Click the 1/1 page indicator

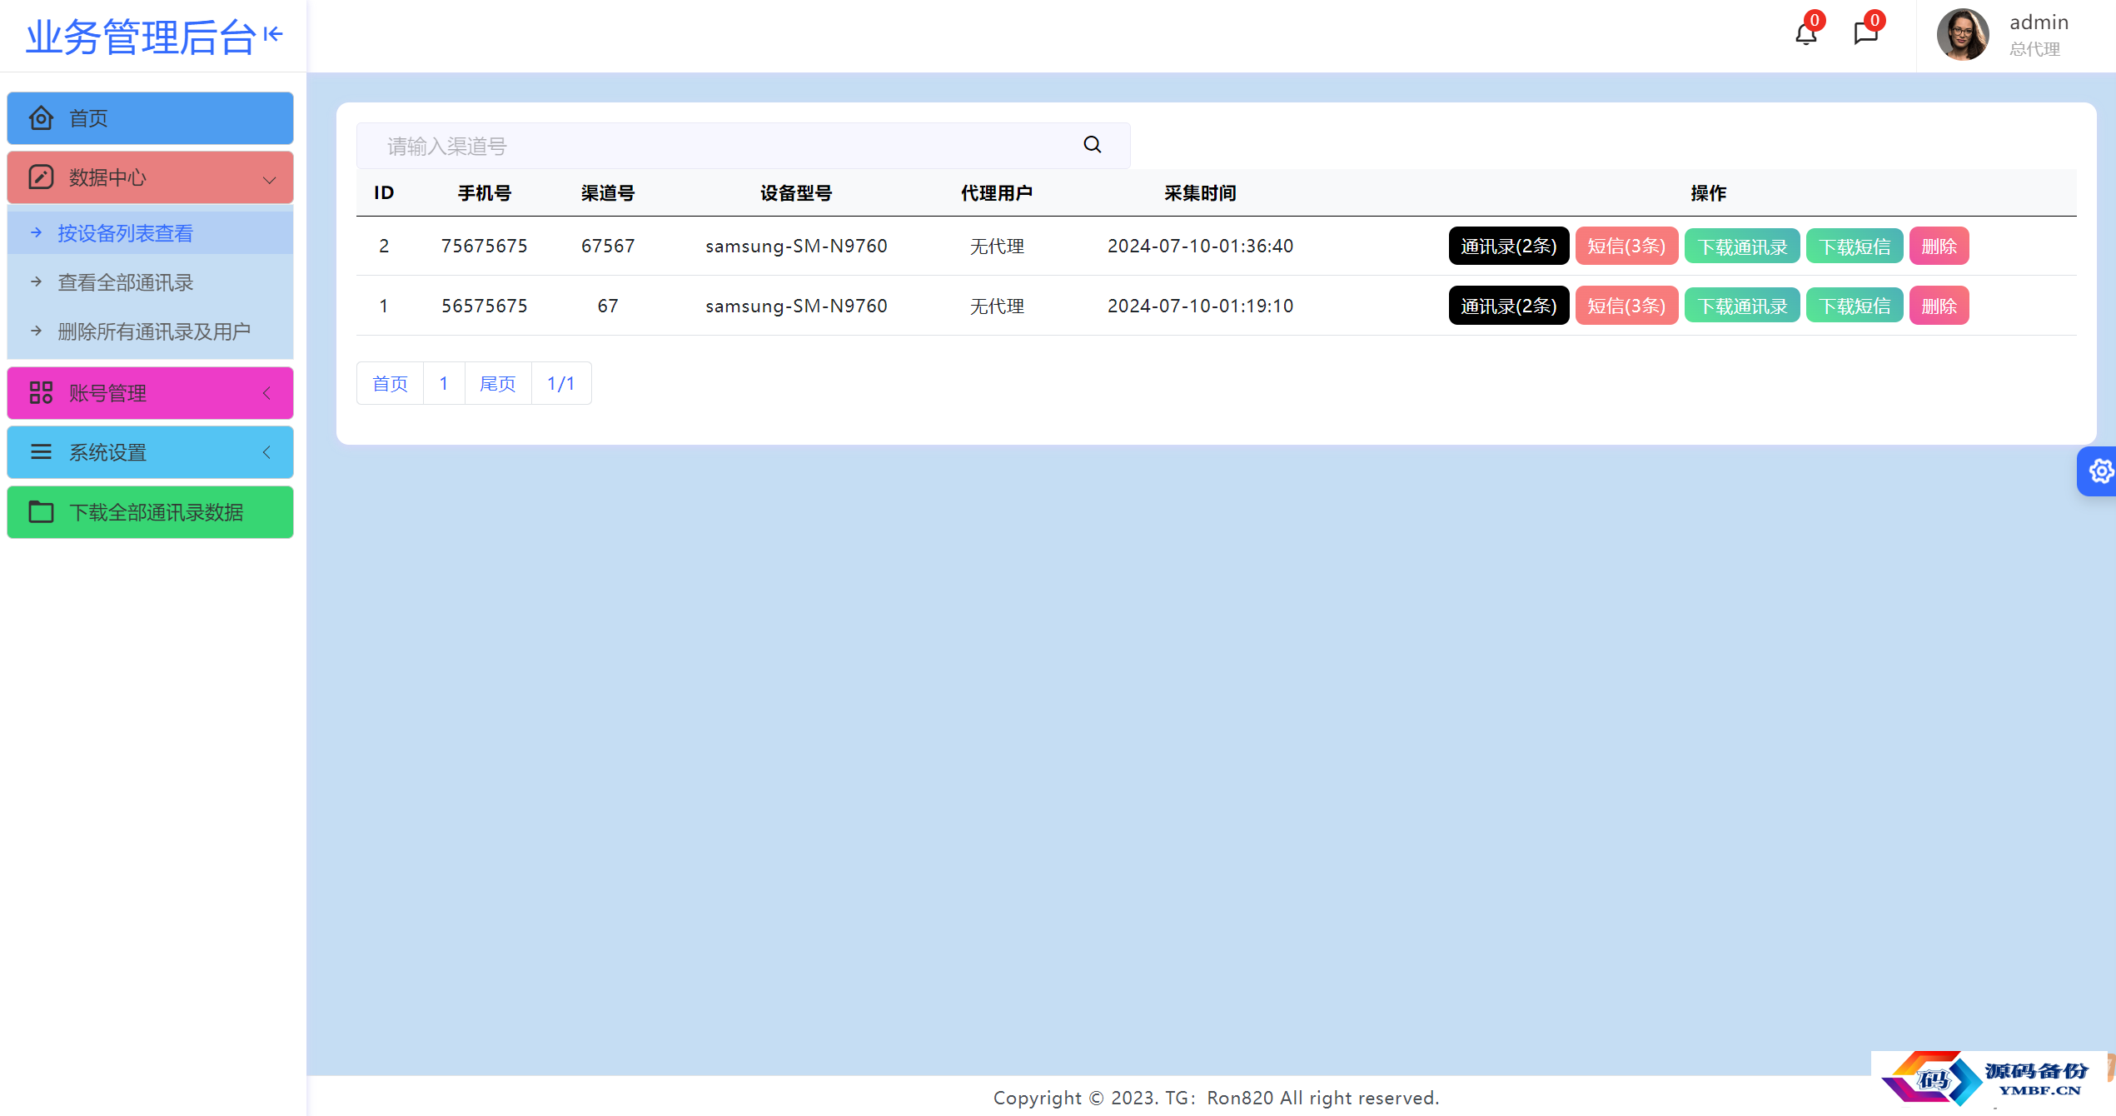tap(561, 383)
